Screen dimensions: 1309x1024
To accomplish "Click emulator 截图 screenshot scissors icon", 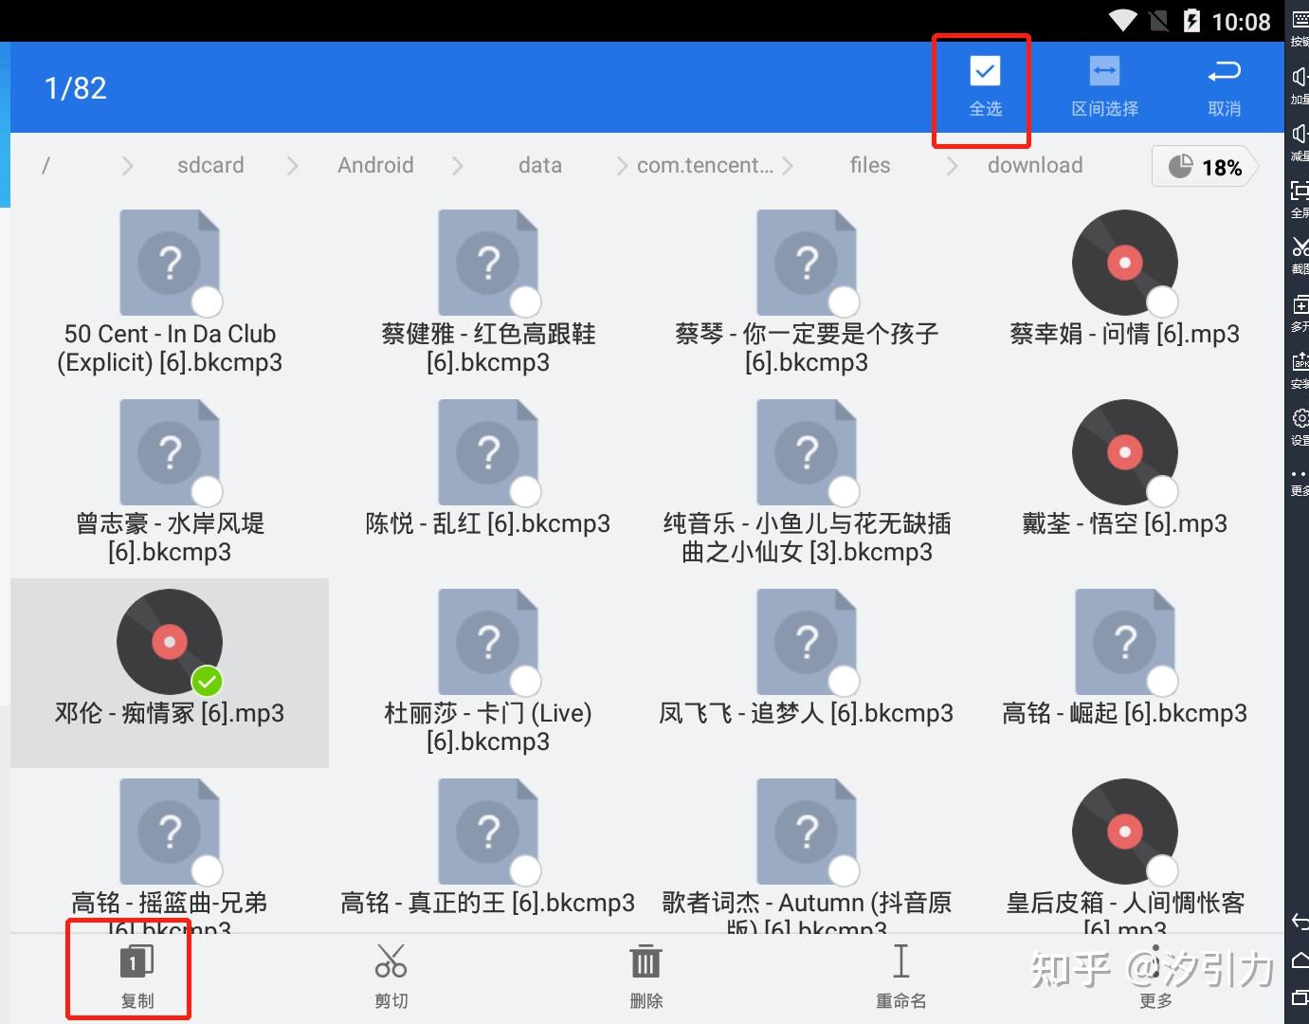I will point(1300,247).
